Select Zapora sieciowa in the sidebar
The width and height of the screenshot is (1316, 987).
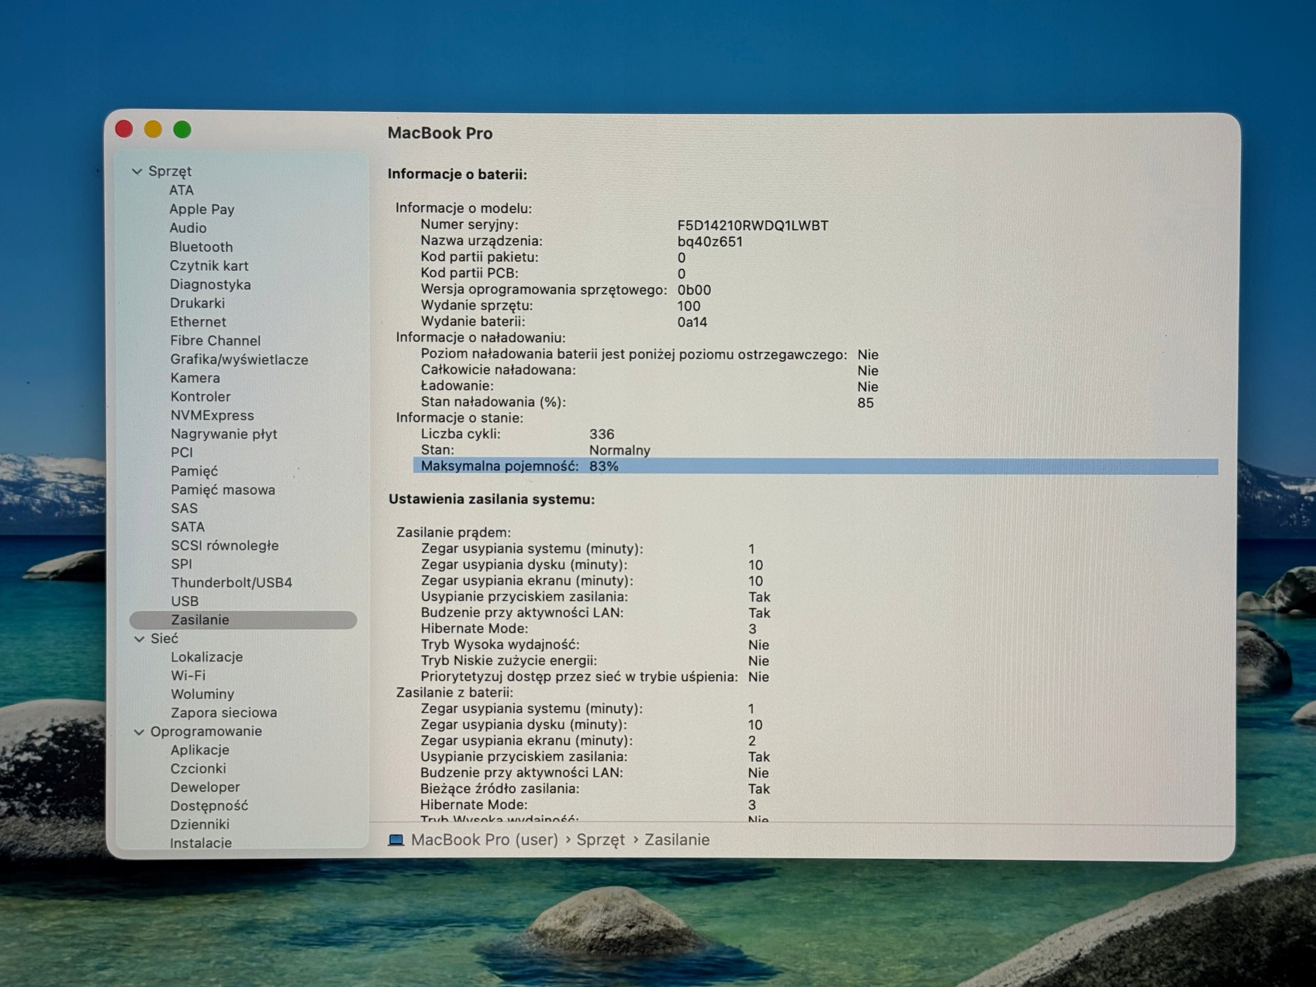click(224, 712)
